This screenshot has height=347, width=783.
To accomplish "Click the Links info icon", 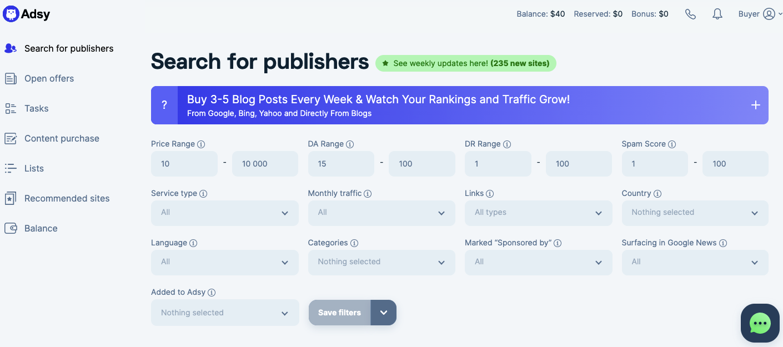I will [x=490, y=194].
